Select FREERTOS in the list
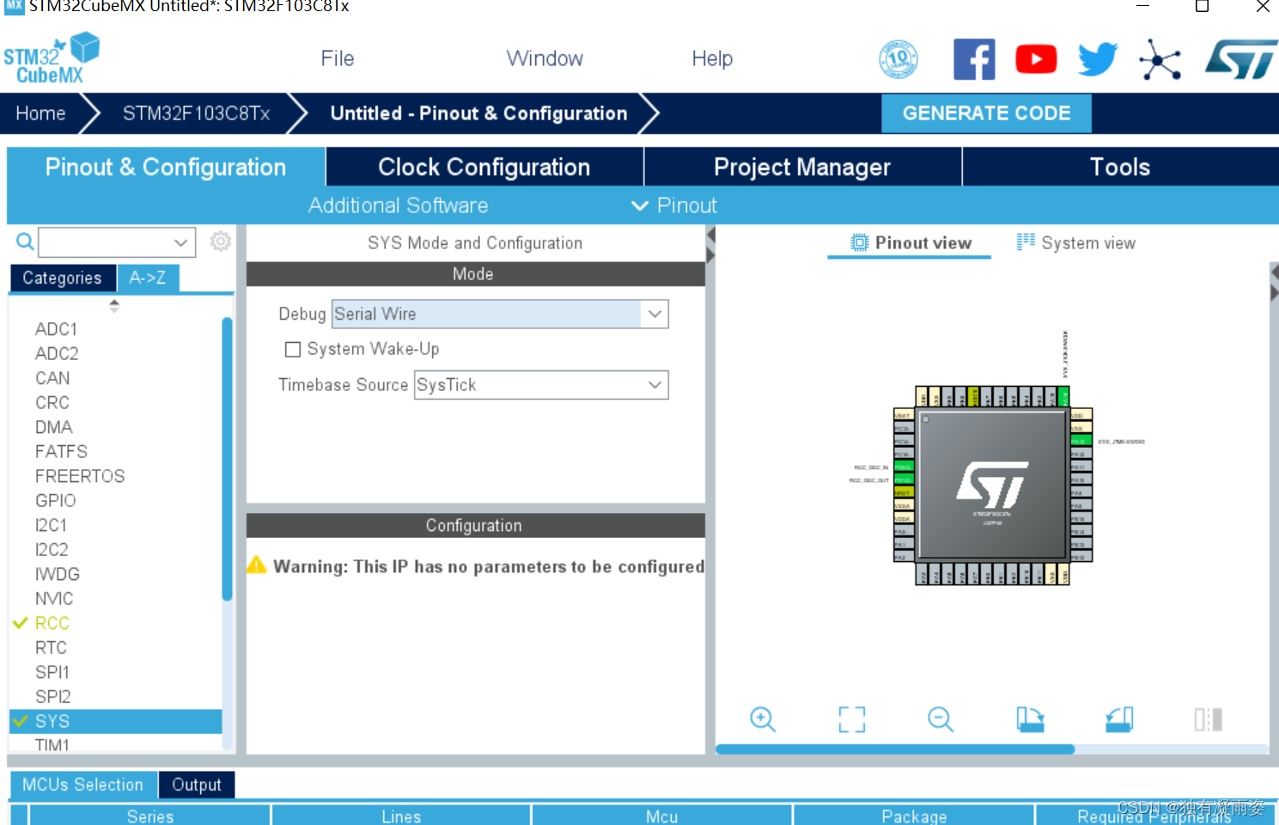 tap(80, 476)
